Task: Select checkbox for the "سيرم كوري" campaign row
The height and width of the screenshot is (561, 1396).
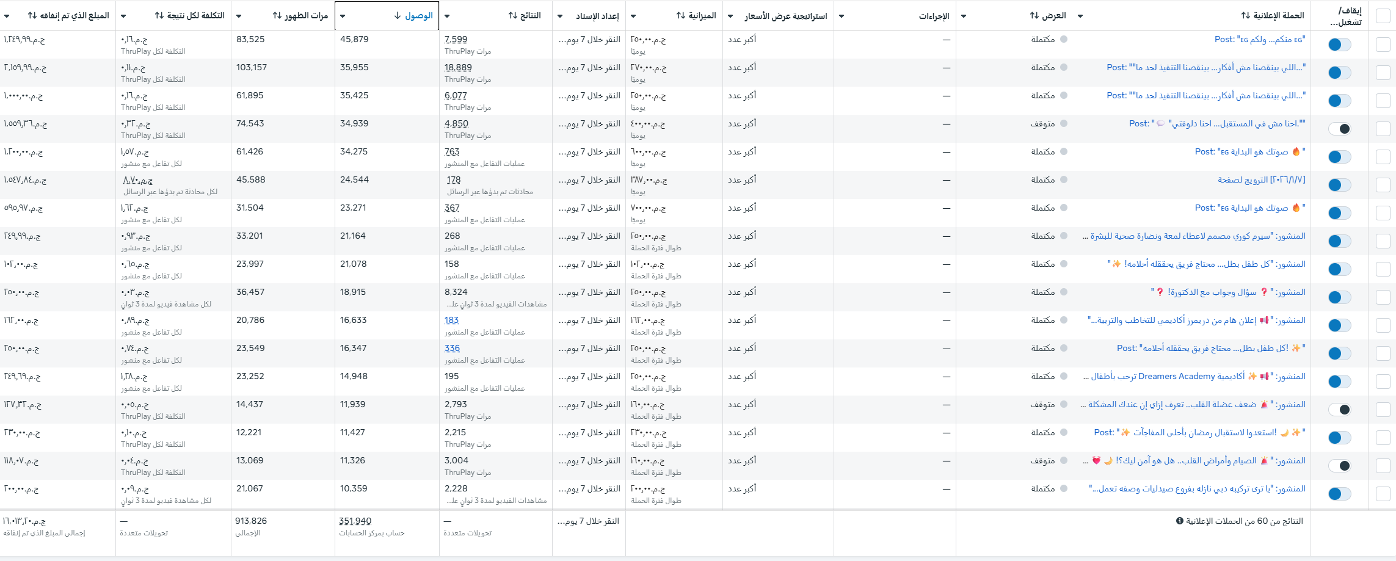Action: coord(1383,241)
